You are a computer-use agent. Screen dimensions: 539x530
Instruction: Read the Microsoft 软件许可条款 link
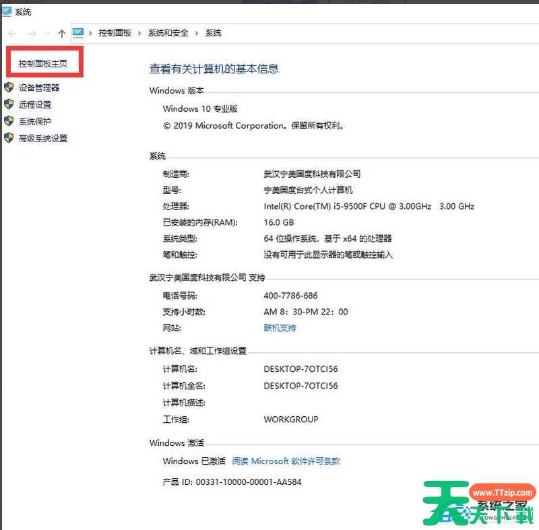[x=286, y=461]
